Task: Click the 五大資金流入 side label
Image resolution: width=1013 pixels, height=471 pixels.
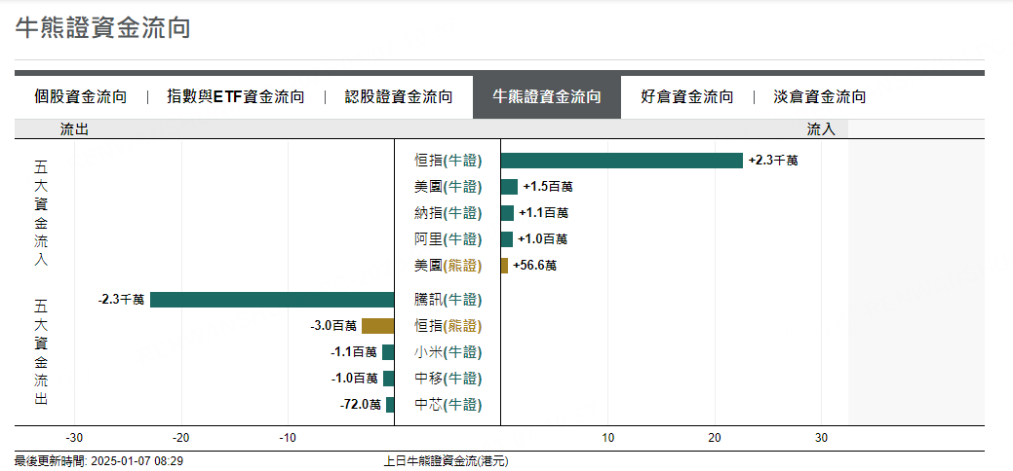Action: pos(41,213)
